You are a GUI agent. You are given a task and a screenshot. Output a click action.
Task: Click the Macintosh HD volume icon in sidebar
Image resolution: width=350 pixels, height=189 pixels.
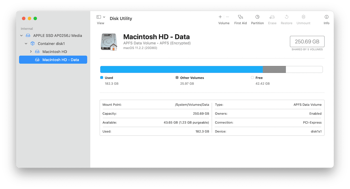click(37, 52)
